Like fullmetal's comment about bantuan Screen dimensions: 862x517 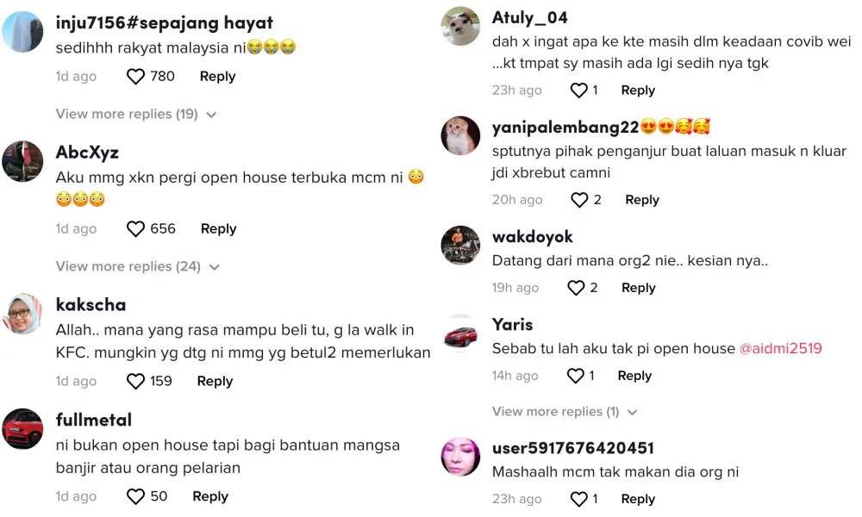[135, 496]
